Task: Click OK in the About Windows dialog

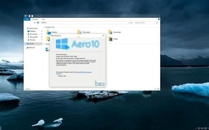Action: point(100,84)
